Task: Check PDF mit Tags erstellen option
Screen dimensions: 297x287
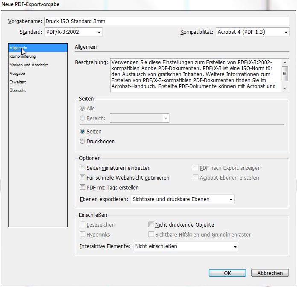Action: point(83,187)
